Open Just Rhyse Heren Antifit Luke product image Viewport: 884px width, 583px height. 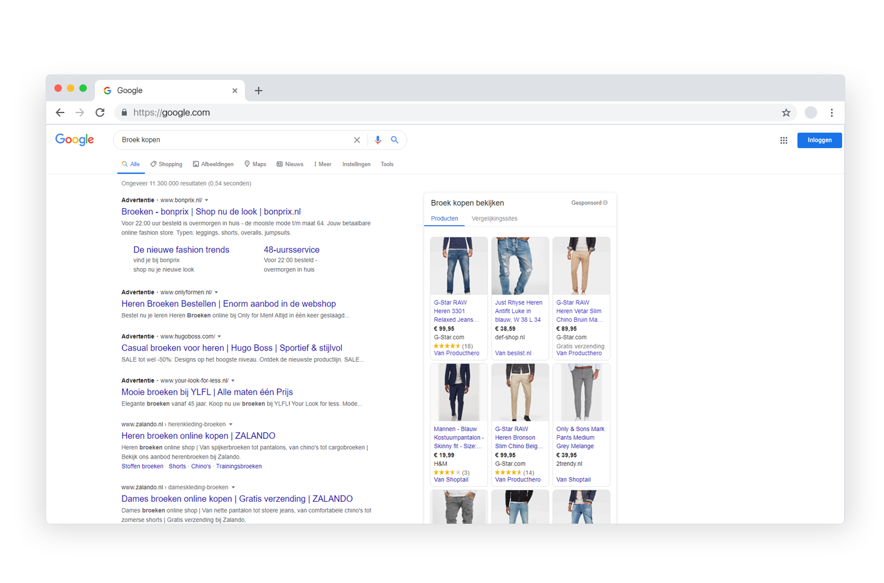[x=520, y=266]
